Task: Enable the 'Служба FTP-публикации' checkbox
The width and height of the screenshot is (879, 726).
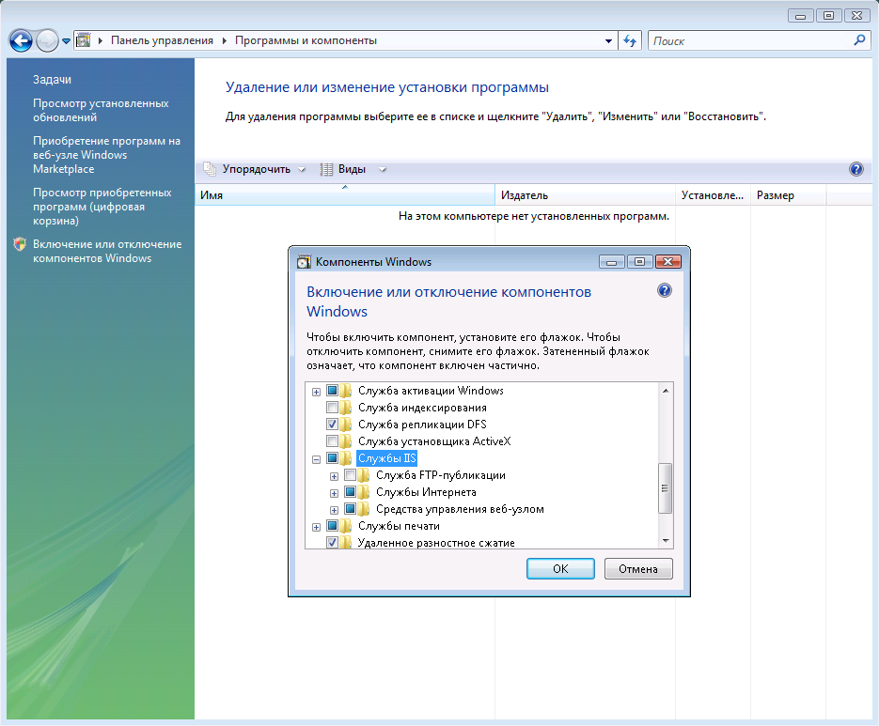Action: [350, 475]
